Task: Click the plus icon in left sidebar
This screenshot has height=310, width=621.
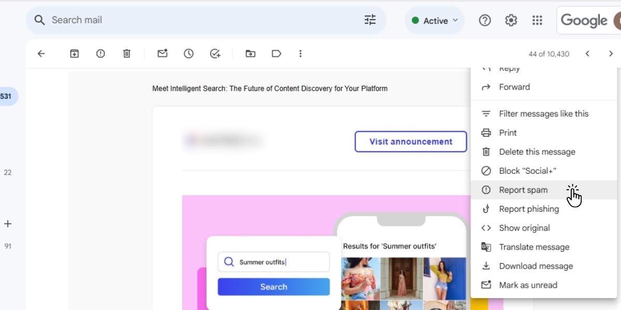Action: (8, 224)
